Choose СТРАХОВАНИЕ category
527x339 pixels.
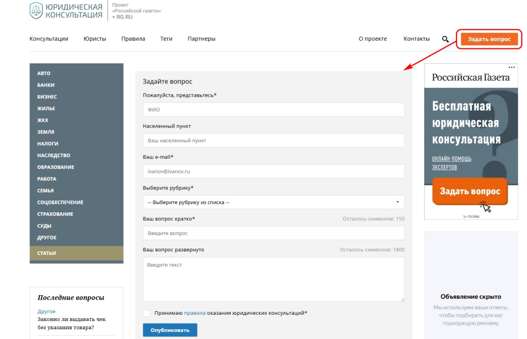[55, 214]
